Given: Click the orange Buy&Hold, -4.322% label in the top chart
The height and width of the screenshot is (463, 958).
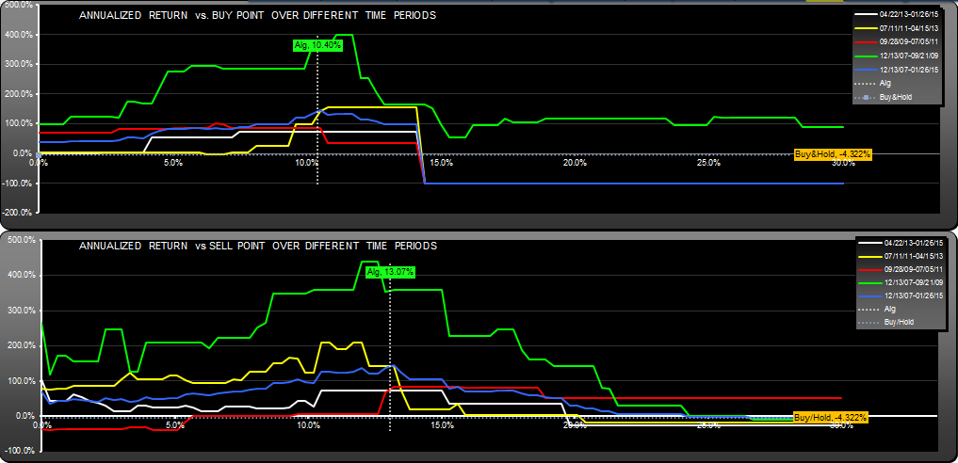Looking at the screenshot, I should (832, 153).
